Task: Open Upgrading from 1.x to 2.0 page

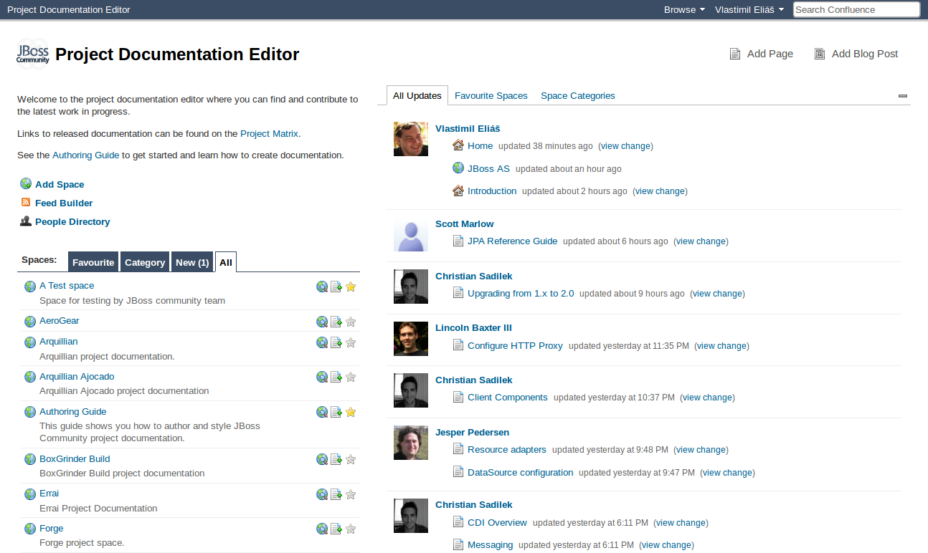Action: pyautogui.click(x=521, y=293)
